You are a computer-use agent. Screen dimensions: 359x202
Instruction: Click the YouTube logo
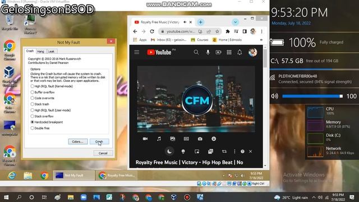[159, 52]
